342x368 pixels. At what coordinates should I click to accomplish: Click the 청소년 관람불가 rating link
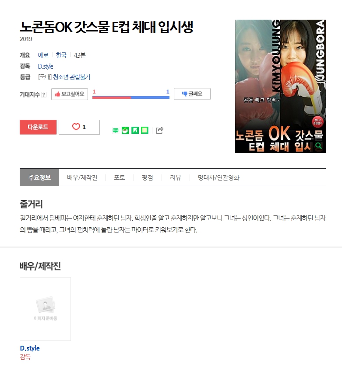pyautogui.click(x=72, y=77)
